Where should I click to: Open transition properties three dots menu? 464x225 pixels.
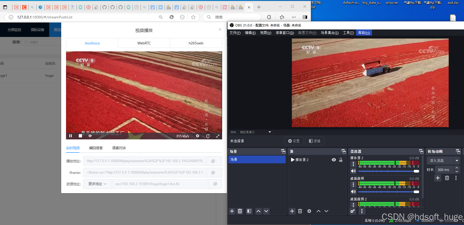(456, 178)
